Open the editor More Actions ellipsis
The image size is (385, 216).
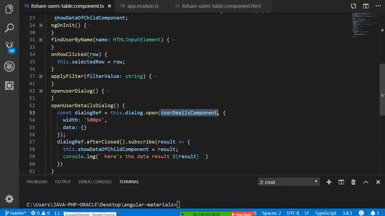point(378,6)
